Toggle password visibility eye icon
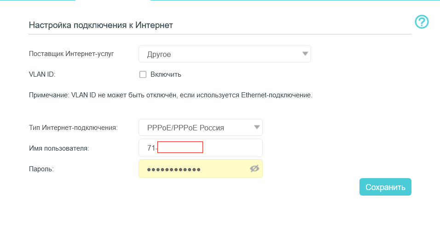Viewport: 440px width, 236px height. point(255,169)
